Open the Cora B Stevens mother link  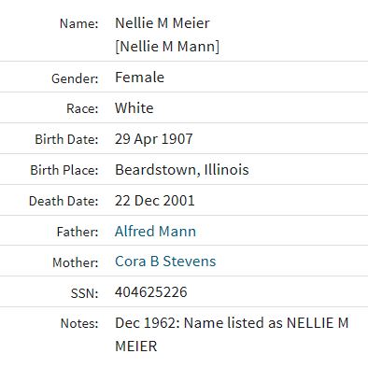165,262
